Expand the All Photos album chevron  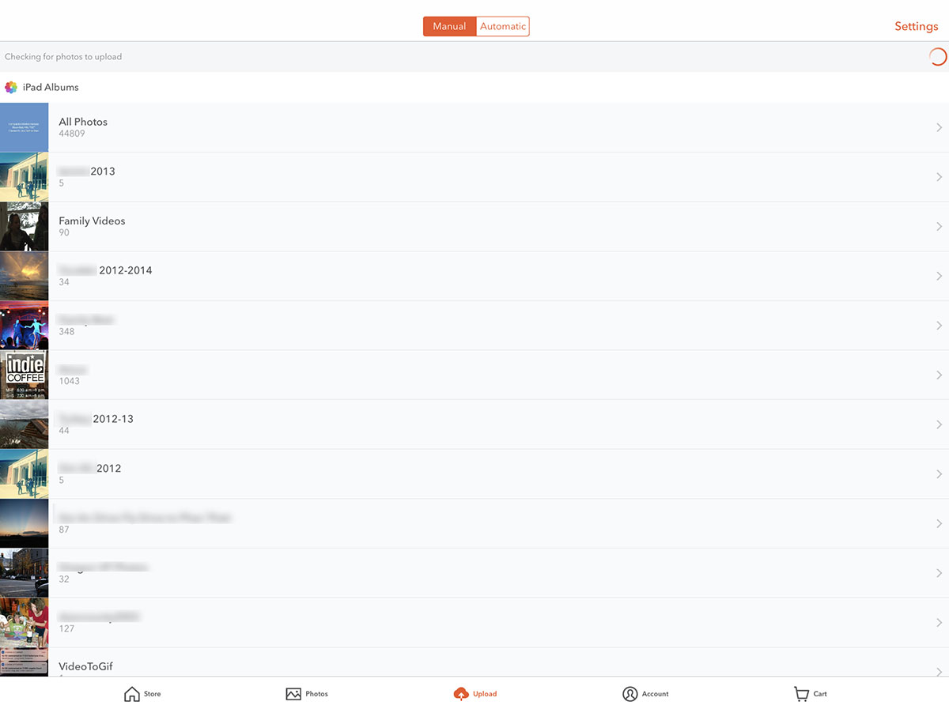point(939,127)
